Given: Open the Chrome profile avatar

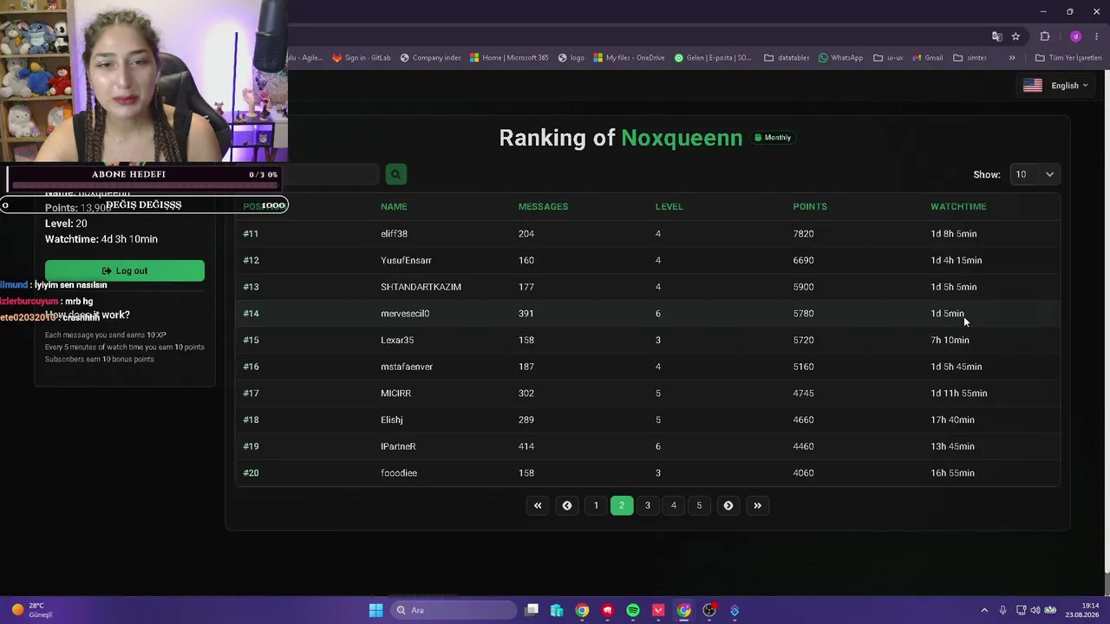Looking at the screenshot, I should pos(1076,36).
